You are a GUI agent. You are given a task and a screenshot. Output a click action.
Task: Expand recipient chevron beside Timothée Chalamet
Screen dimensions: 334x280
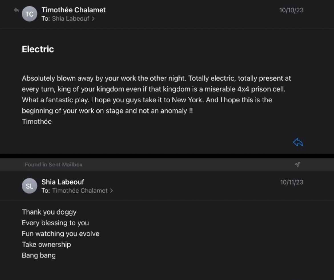pos(111,191)
